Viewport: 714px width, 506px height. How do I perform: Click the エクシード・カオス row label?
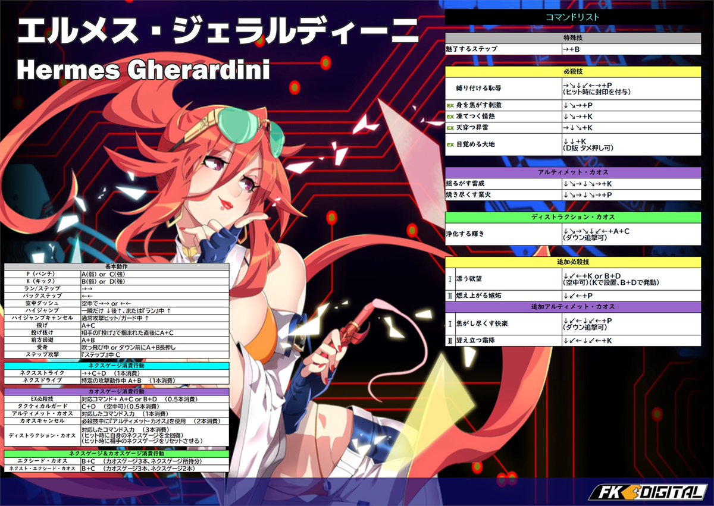click(42, 461)
